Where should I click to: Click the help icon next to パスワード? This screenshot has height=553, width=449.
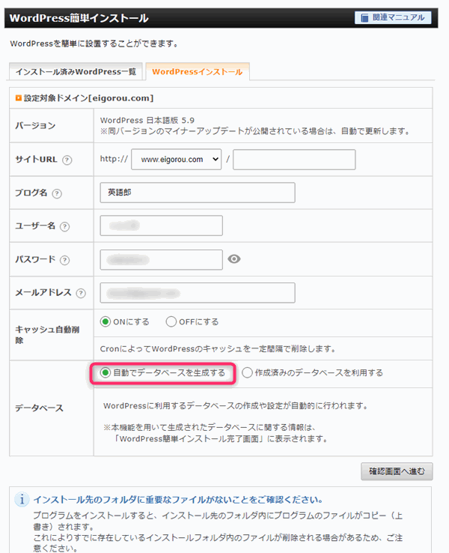click(x=64, y=260)
